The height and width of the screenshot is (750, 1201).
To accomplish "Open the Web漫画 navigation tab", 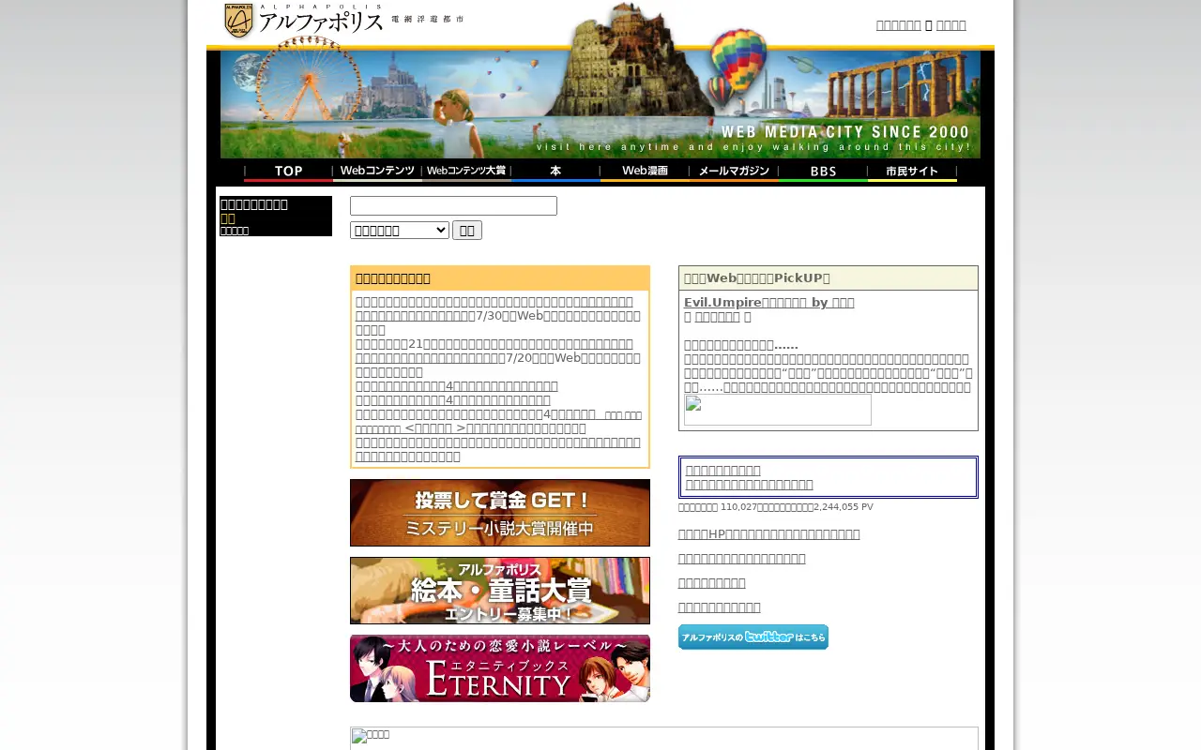I will (x=645, y=172).
